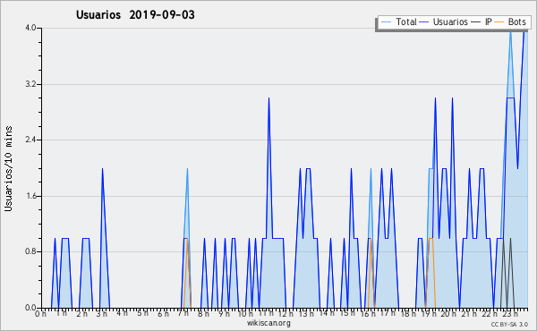This screenshot has height=331, width=537.
Task: Click the '21 h' x-axis label
Action: coord(469,313)
